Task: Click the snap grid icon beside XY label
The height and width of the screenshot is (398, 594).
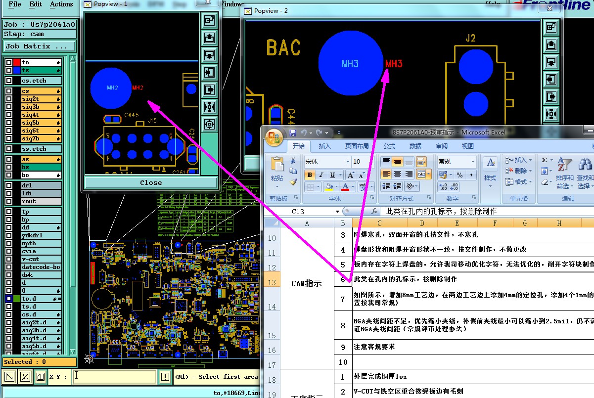Action: [x=41, y=377]
